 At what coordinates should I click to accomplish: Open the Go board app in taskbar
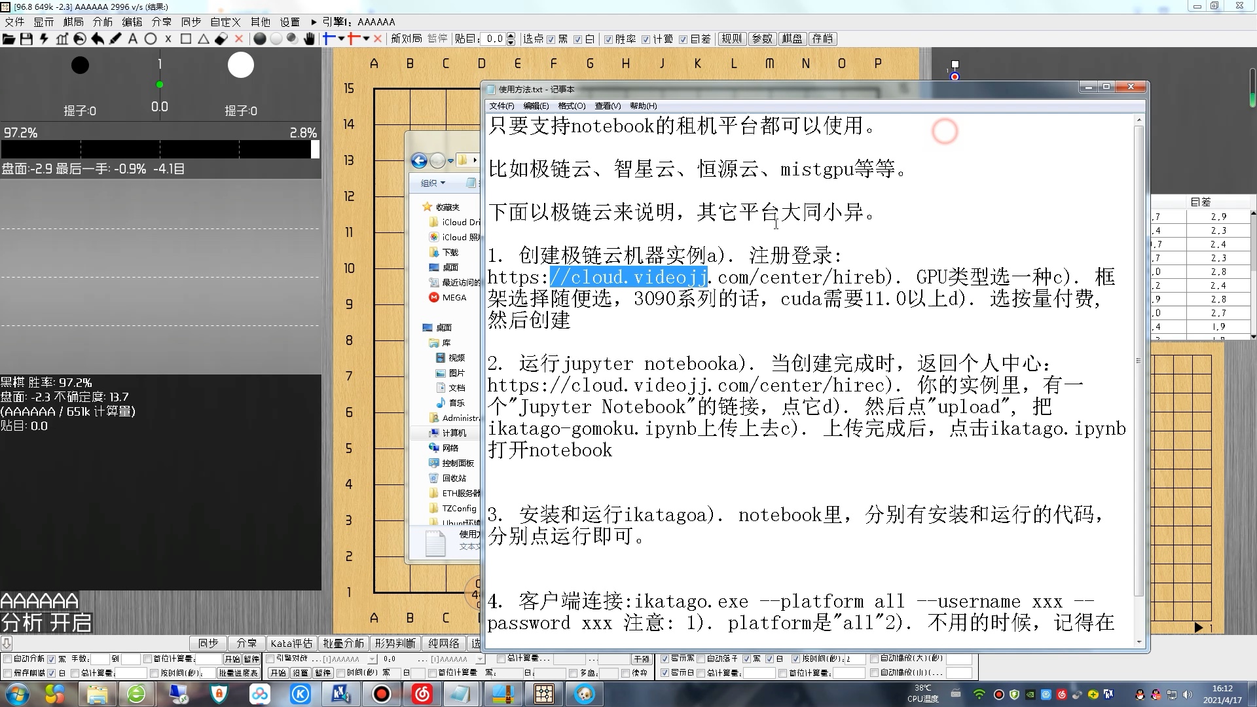coord(544,694)
